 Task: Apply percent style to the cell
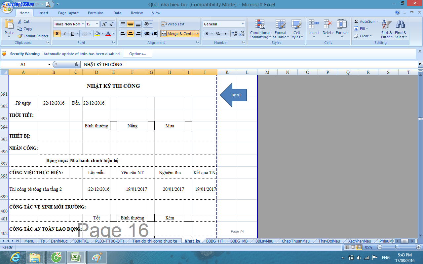tap(218, 34)
